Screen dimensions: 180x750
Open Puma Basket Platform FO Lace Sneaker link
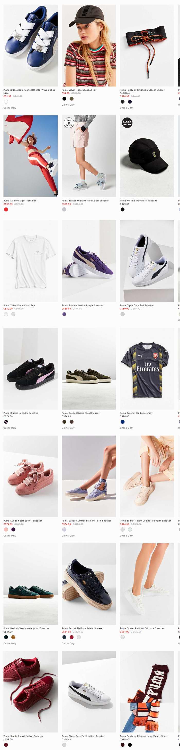point(142,628)
